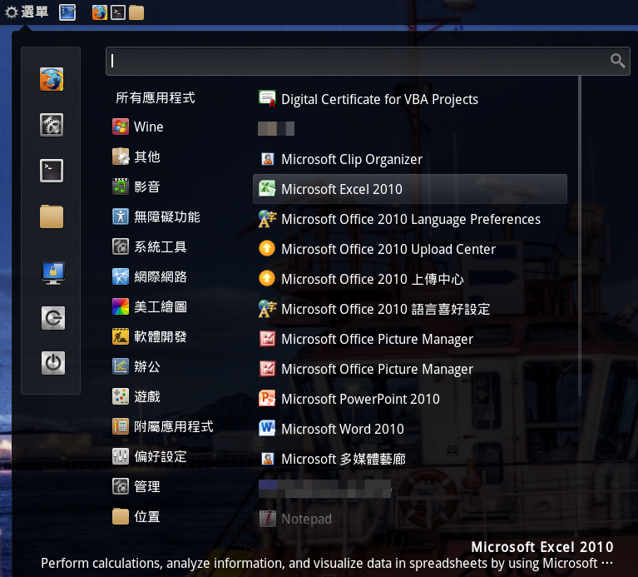Open Microsoft 多媒體藝廊
638x577 pixels.
(x=410, y=459)
